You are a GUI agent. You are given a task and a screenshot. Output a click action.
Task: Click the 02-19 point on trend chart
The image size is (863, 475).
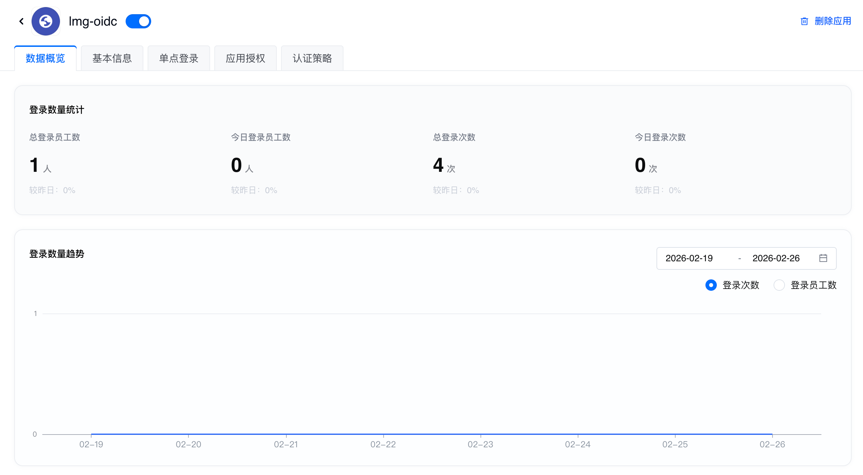coord(91,434)
